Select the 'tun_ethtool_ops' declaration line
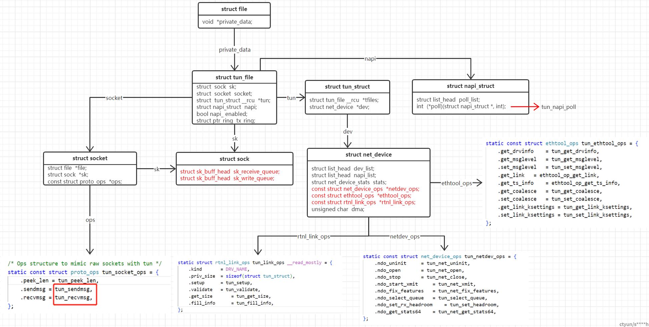 pyautogui.click(x=562, y=143)
